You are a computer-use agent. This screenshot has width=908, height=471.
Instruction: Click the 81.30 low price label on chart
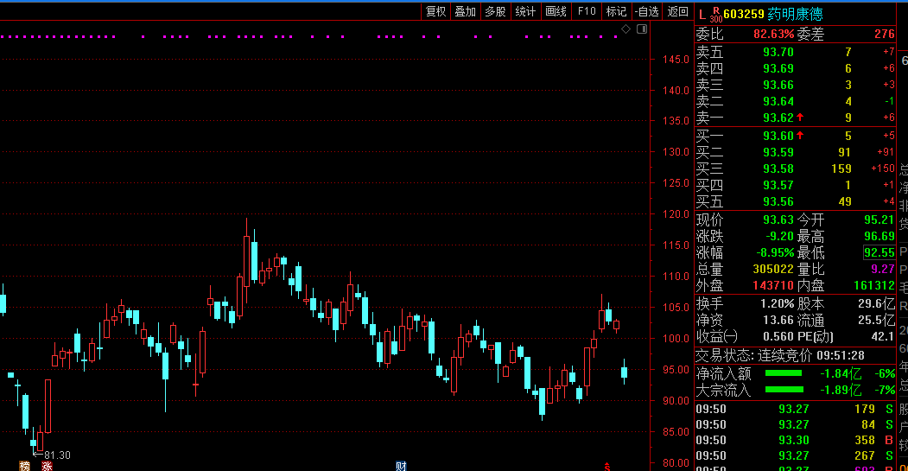pos(57,455)
